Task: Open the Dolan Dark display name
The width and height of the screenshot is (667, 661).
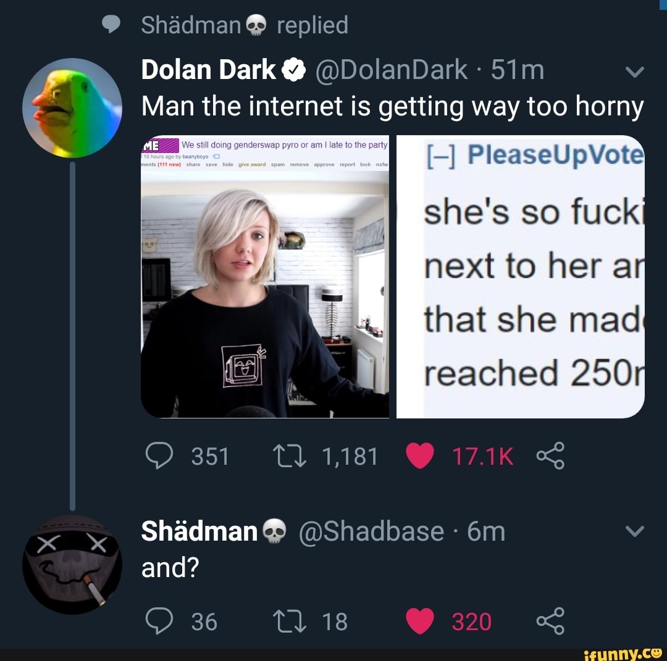Action: tap(209, 70)
